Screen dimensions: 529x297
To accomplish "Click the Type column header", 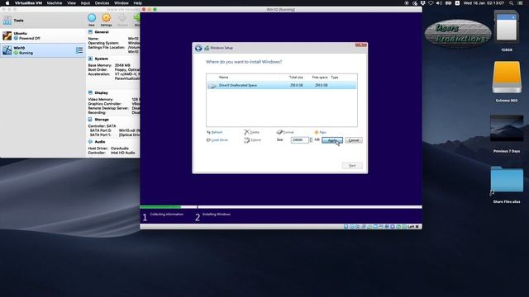I will coord(334,78).
